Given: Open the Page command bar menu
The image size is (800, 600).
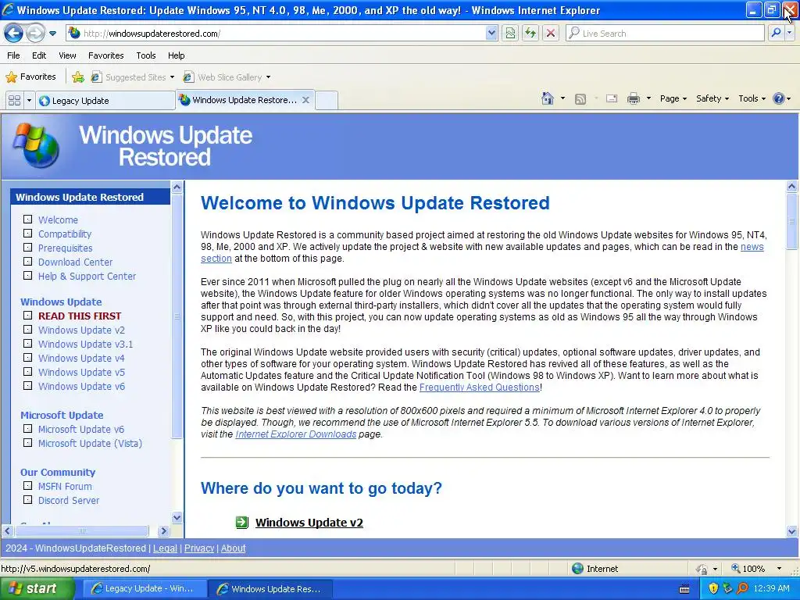Looking at the screenshot, I should (x=673, y=99).
